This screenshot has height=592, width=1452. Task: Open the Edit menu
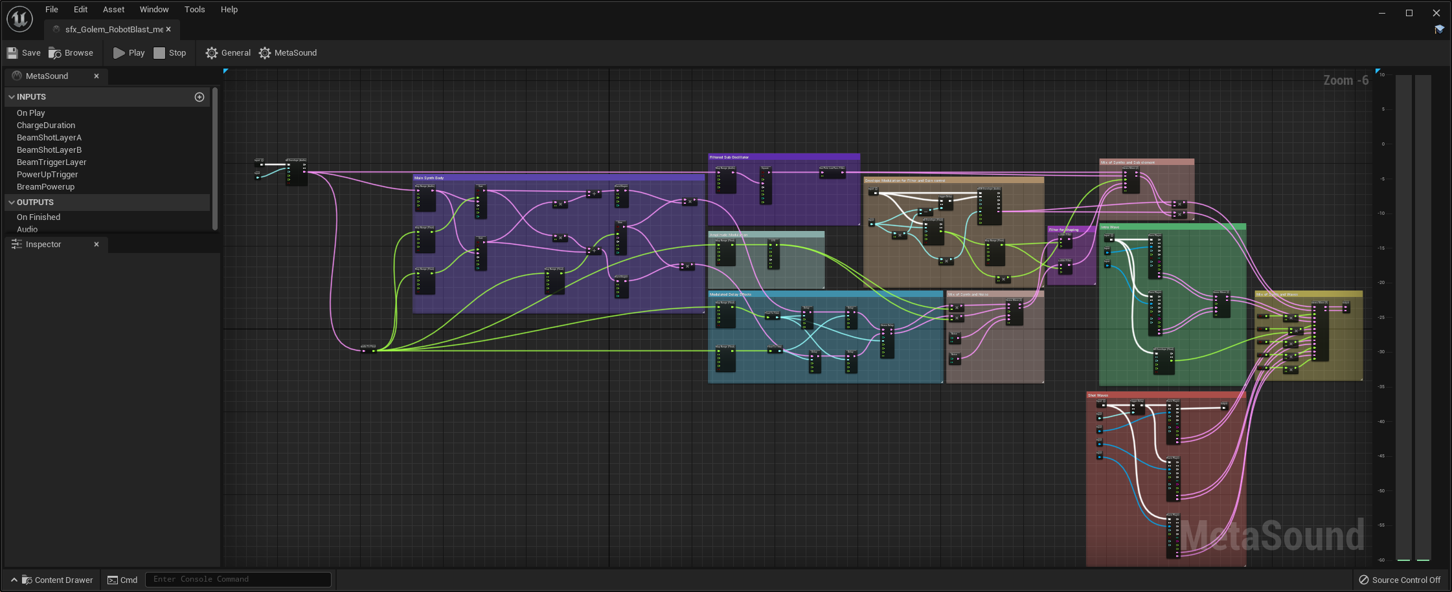(x=80, y=10)
